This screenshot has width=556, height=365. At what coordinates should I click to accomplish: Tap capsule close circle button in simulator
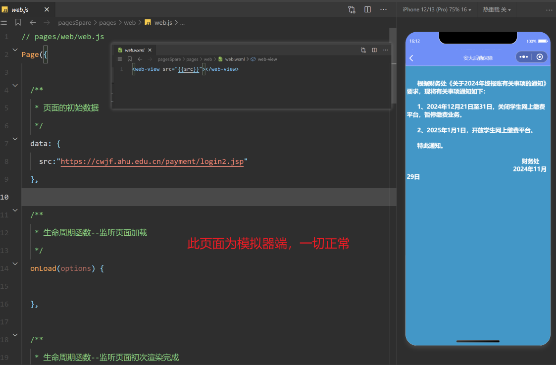pyautogui.click(x=540, y=57)
